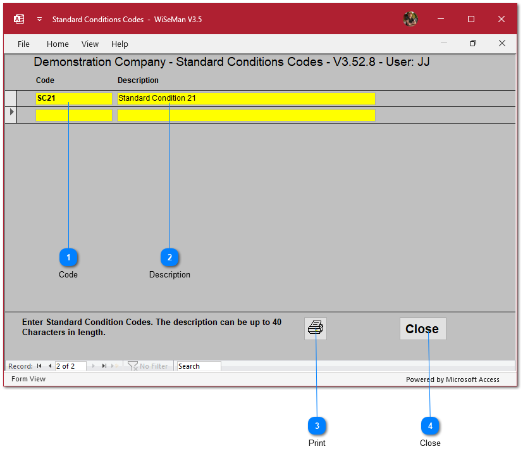Expand the Quick Access Toolbar dropdown arrow
The image size is (523, 458).
(39, 19)
